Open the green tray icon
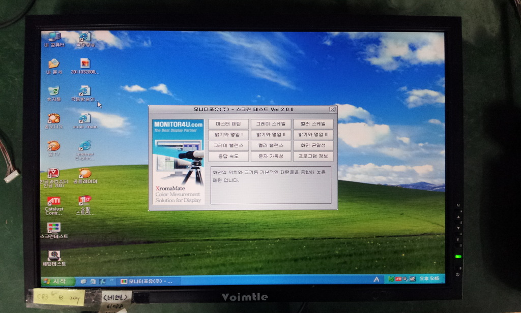The width and height of the screenshot is (521, 313). (x=391, y=279)
